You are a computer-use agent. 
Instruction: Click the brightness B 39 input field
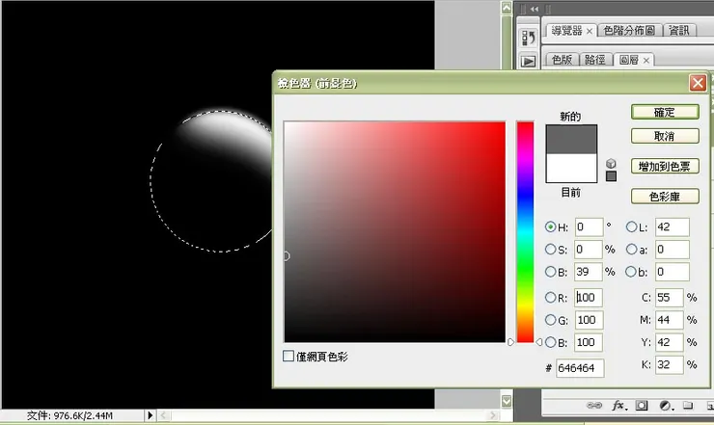[589, 272]
